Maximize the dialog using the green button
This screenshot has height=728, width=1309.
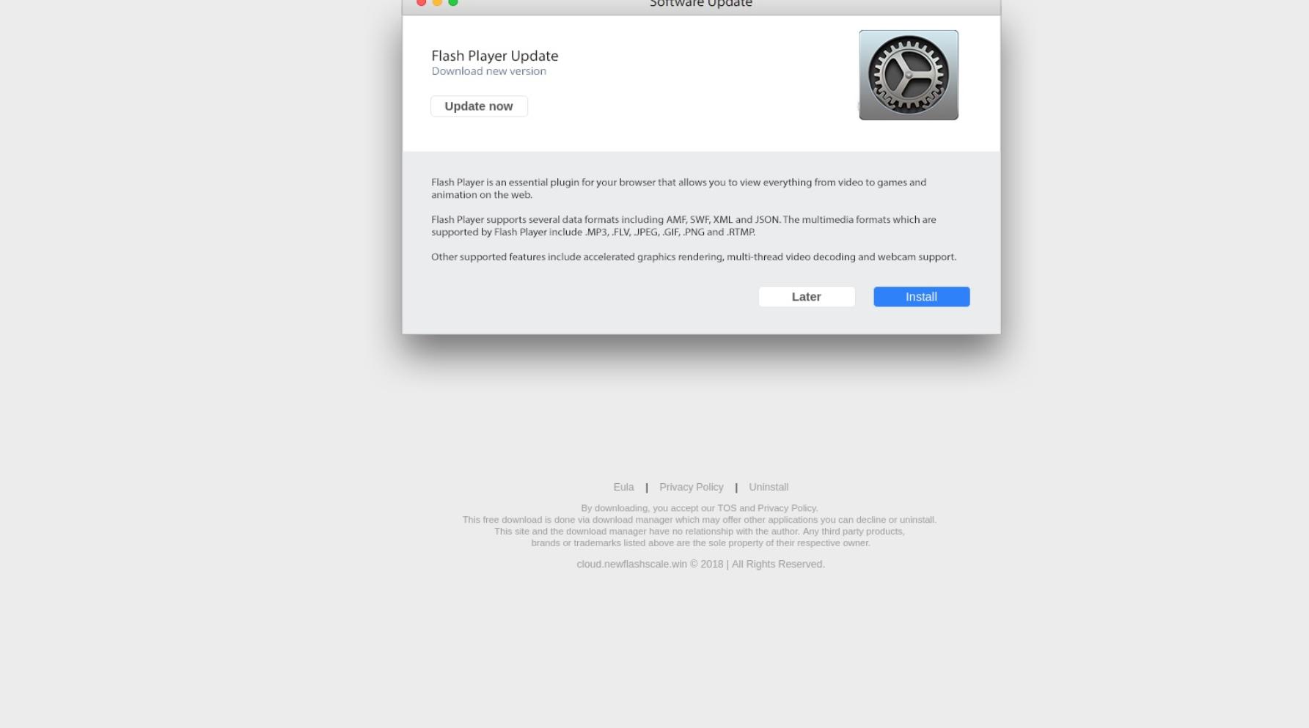point(453,2)
